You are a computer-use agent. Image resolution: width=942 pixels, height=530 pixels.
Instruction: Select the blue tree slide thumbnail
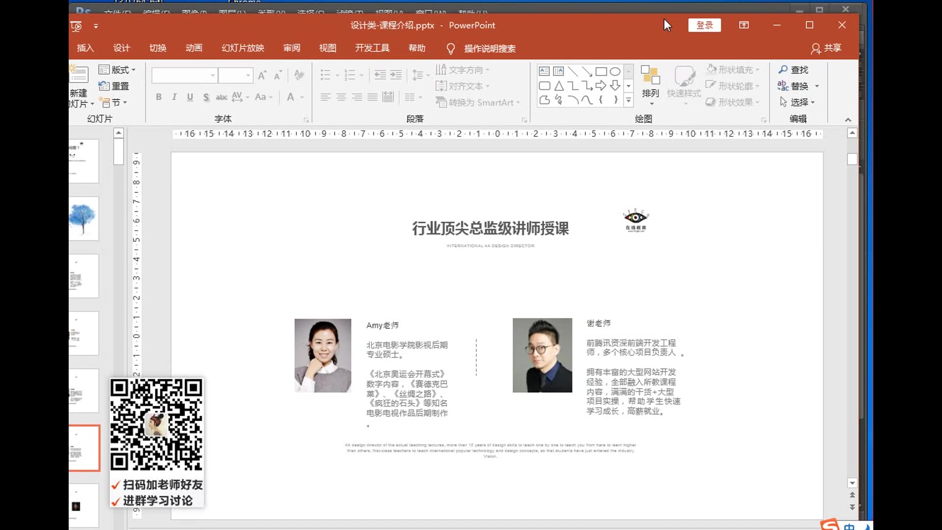pos(84,219)
